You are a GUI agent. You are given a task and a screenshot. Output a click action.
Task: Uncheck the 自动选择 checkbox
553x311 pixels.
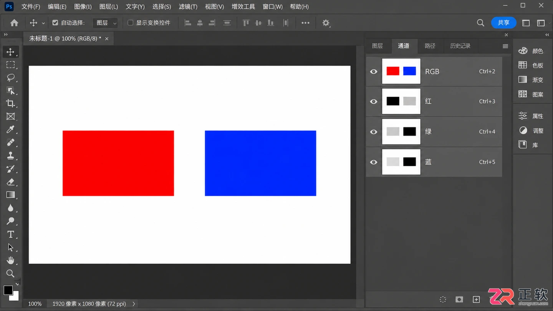(55, 23)
